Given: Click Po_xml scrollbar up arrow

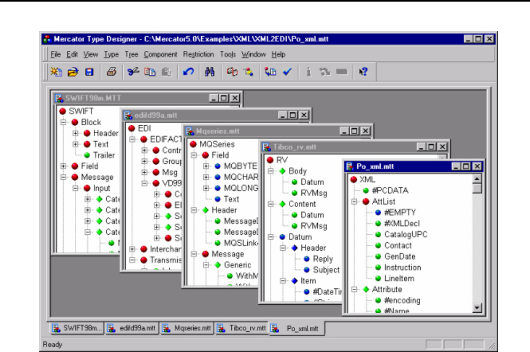Looking at the screenshot, I should [477, 179].
